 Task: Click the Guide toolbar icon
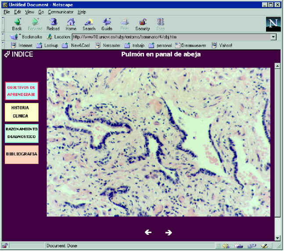[x=107, y=24]
